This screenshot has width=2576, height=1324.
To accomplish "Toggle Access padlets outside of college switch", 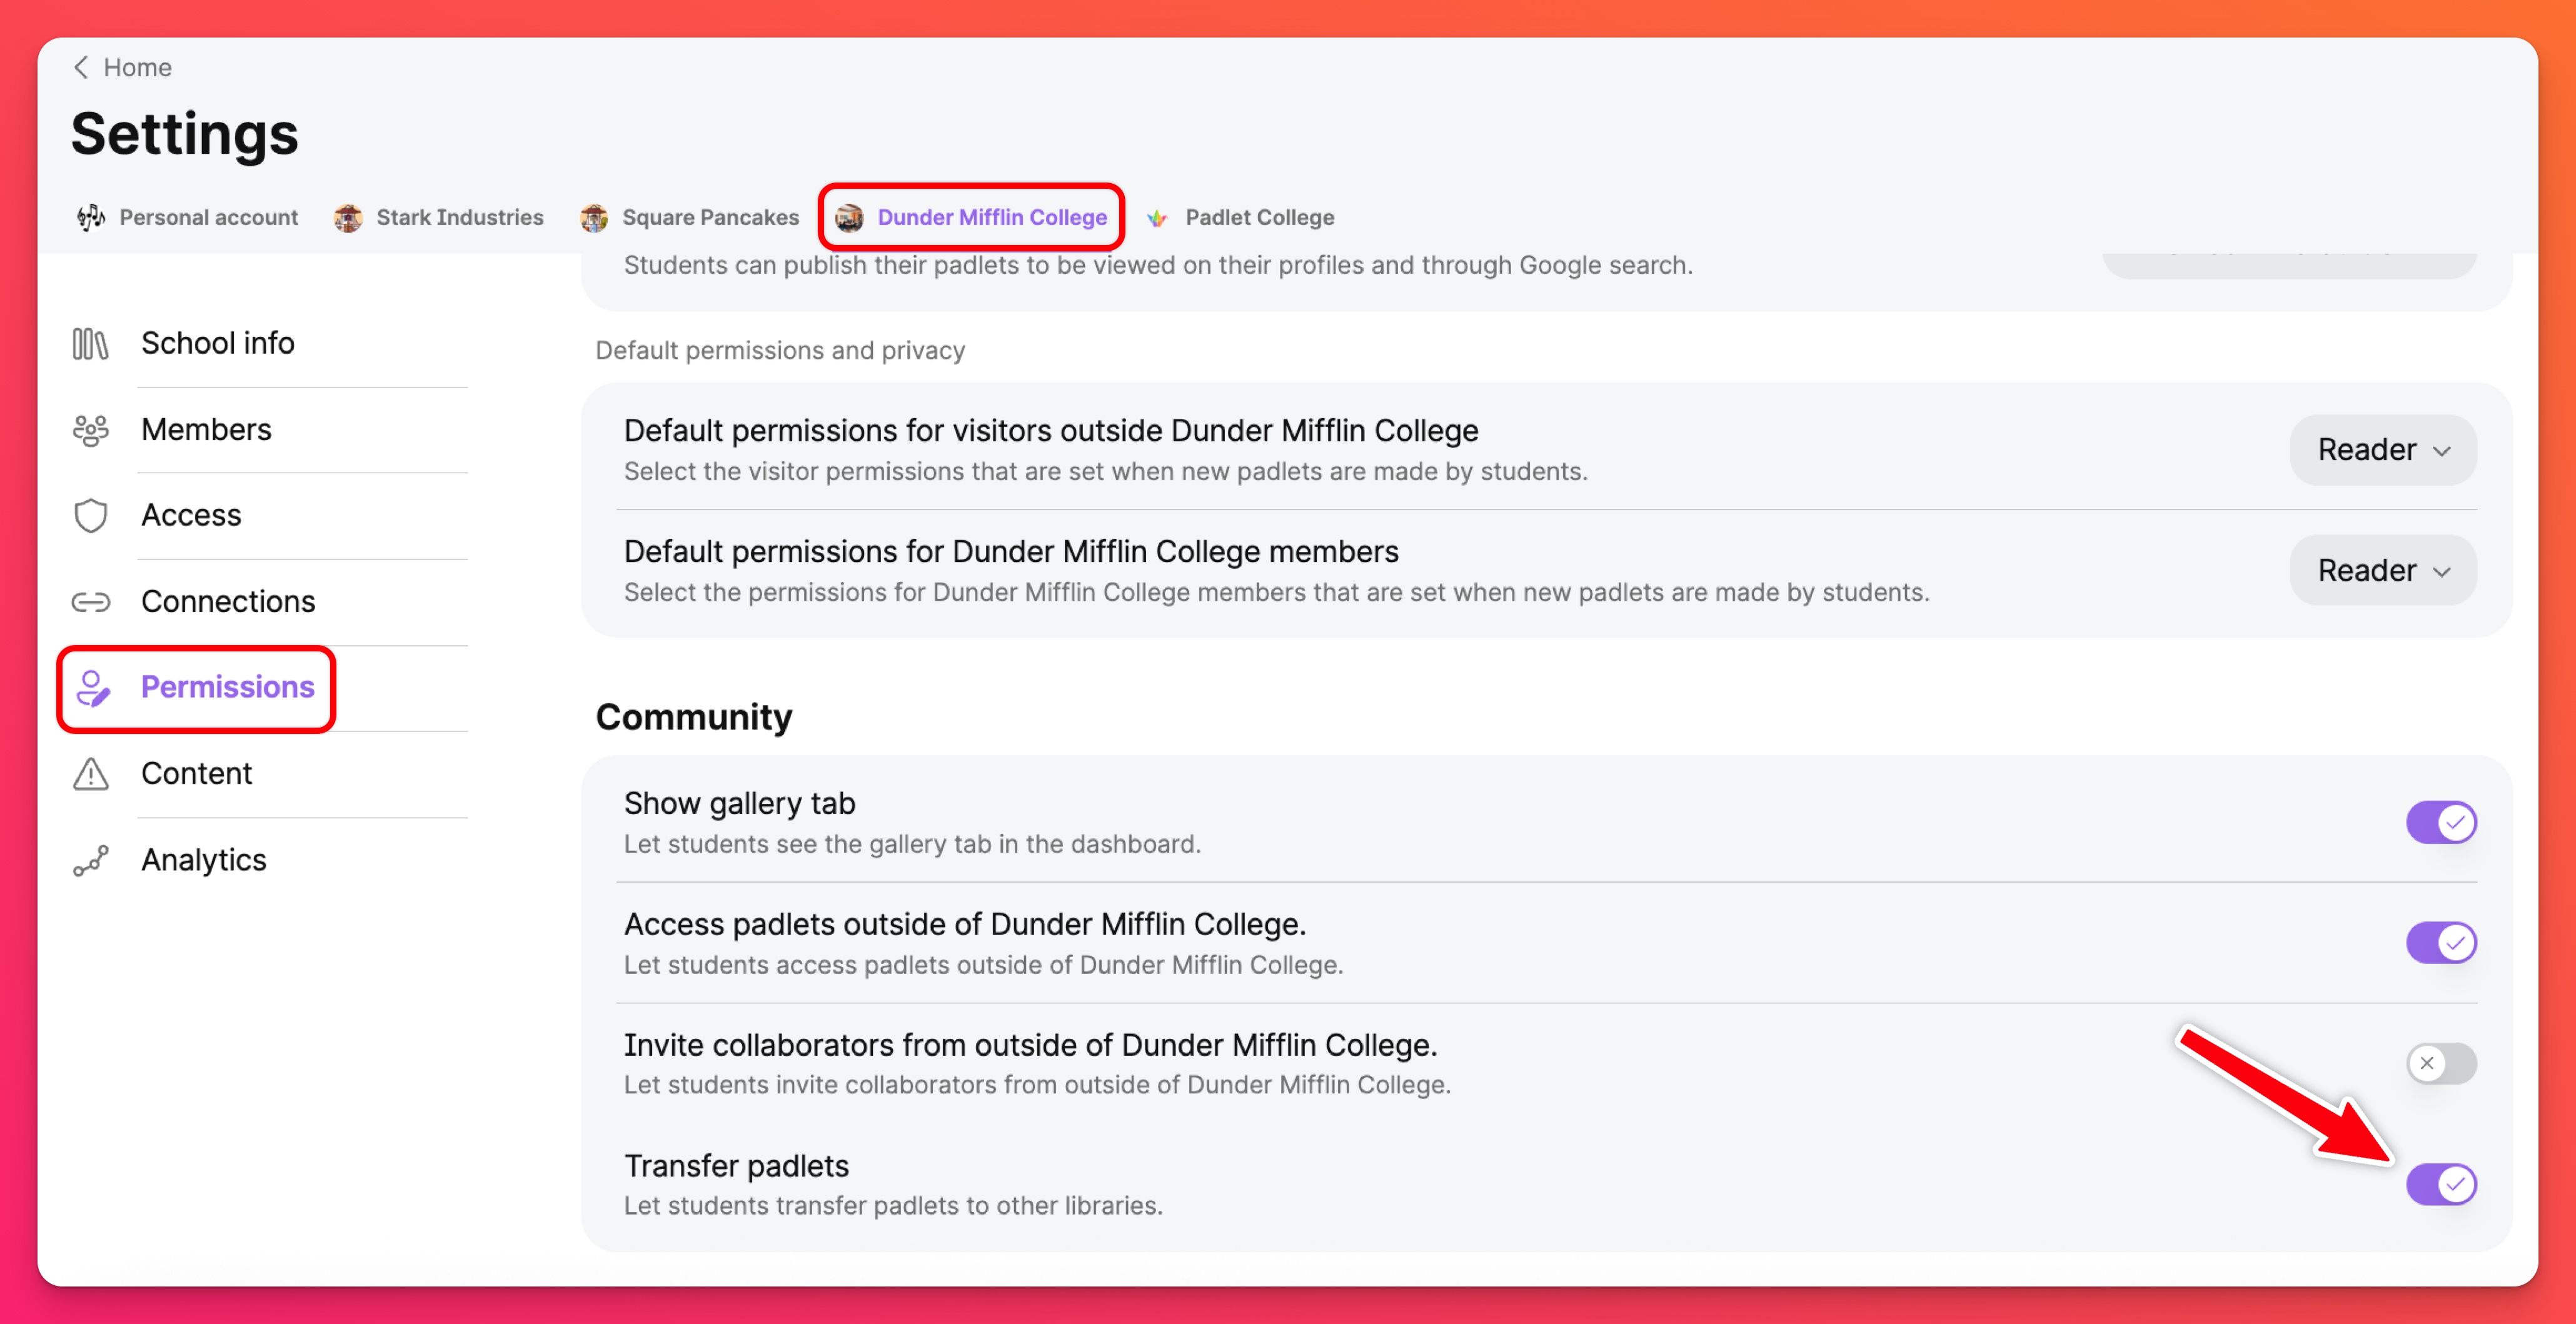I will [2440, 943].
